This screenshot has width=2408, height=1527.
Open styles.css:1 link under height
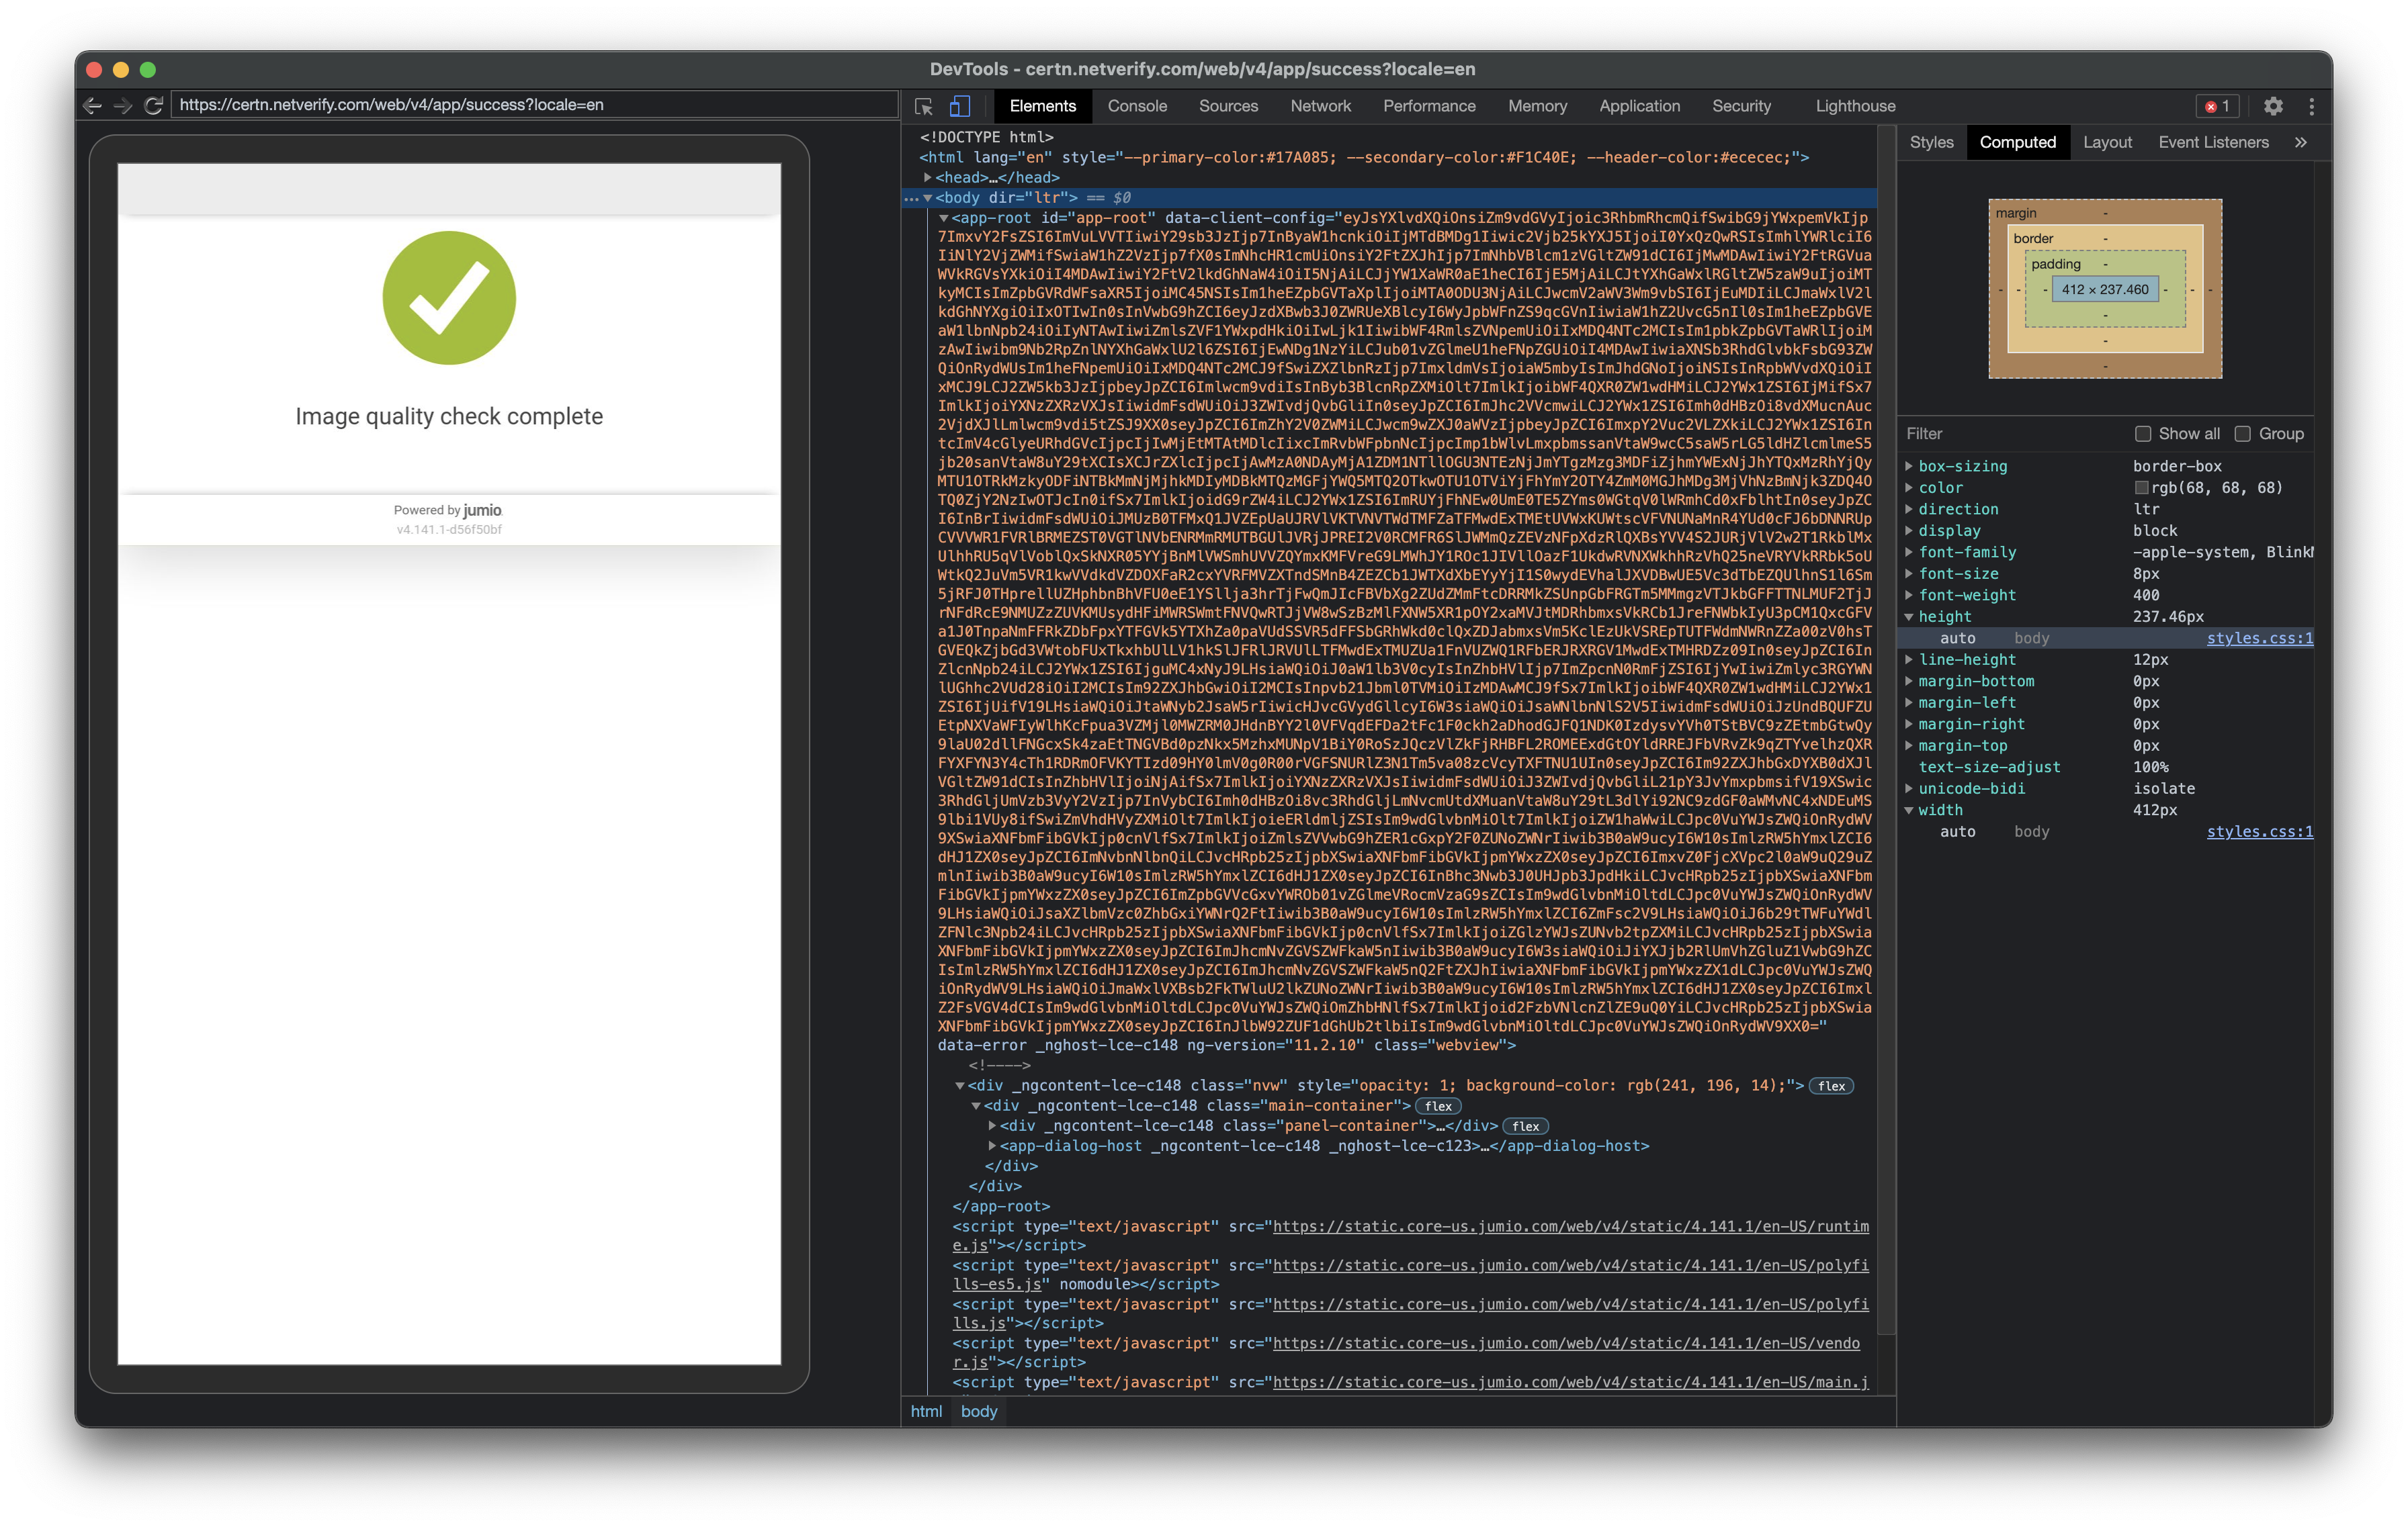[2259, 637]
